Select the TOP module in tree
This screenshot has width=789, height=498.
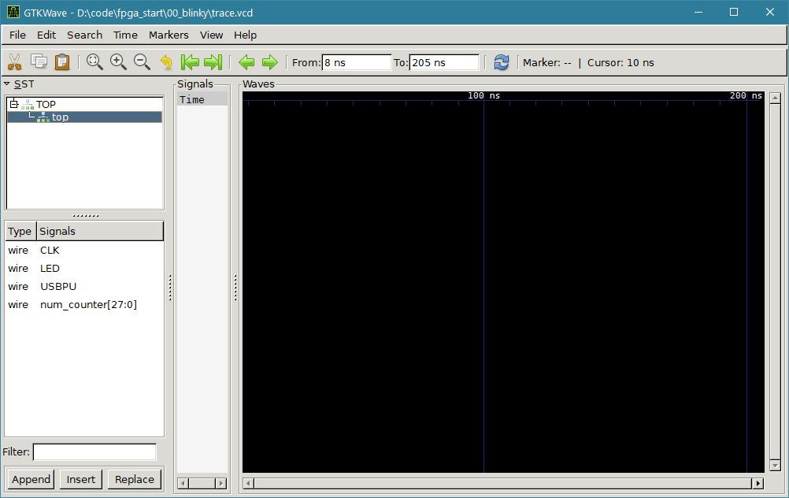tap(46, 104)
